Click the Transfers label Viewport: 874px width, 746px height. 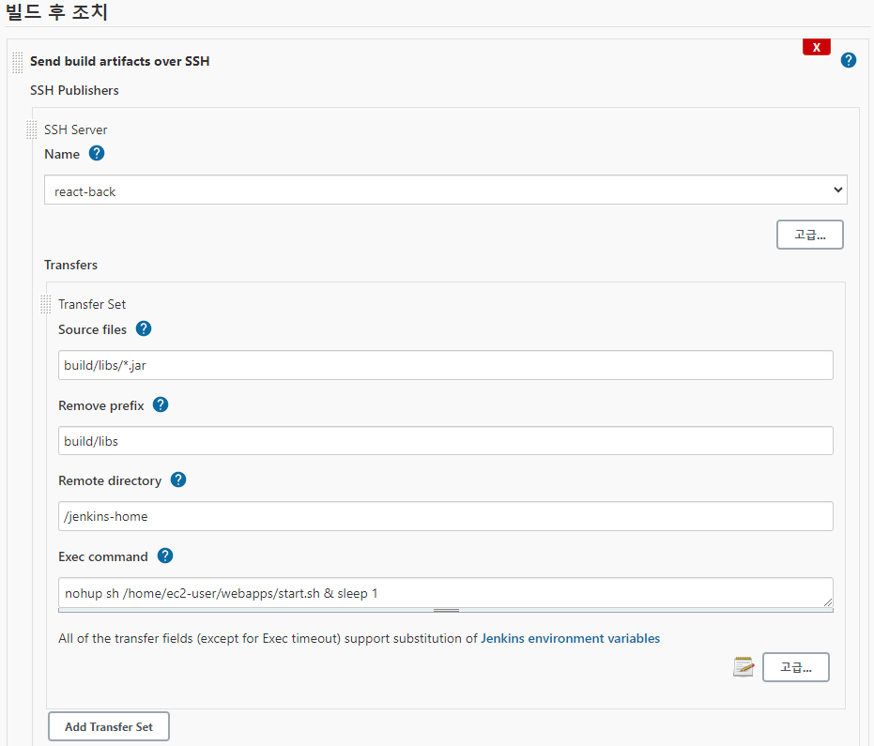tap(70, 265)
